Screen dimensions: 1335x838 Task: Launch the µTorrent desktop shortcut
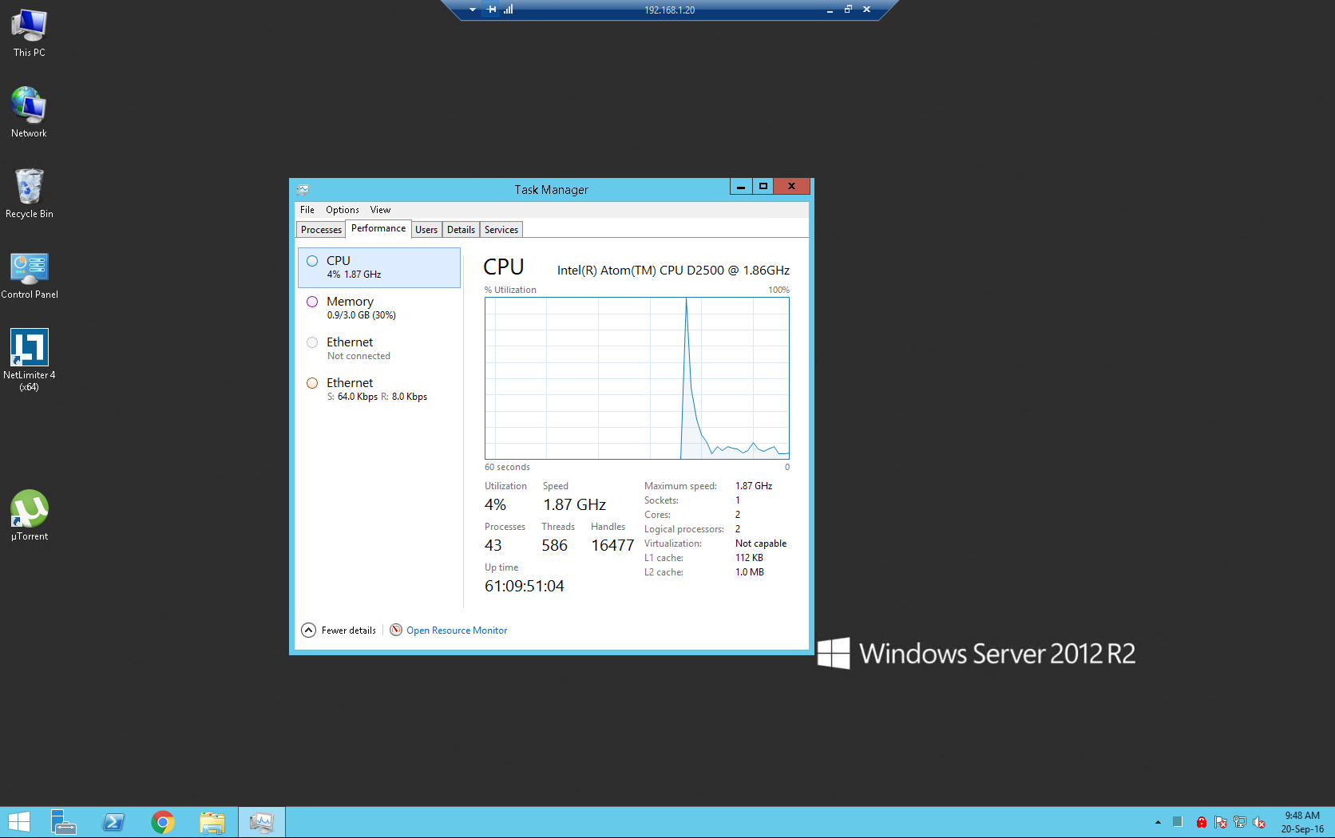point(30,516)
